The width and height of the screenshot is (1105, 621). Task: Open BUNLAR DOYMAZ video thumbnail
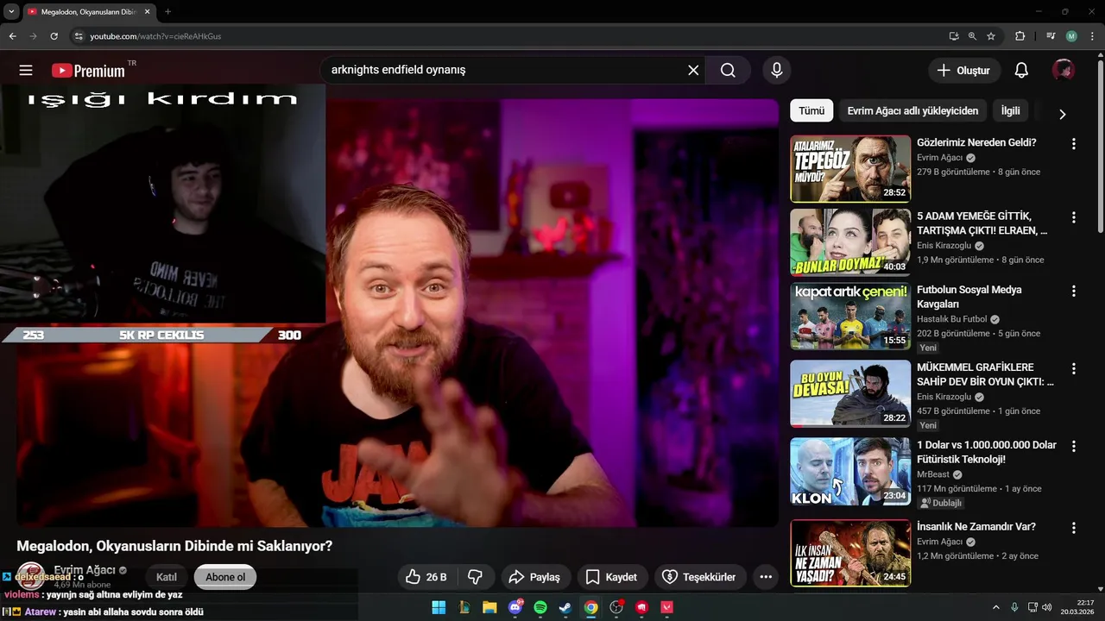click(850, 242)
